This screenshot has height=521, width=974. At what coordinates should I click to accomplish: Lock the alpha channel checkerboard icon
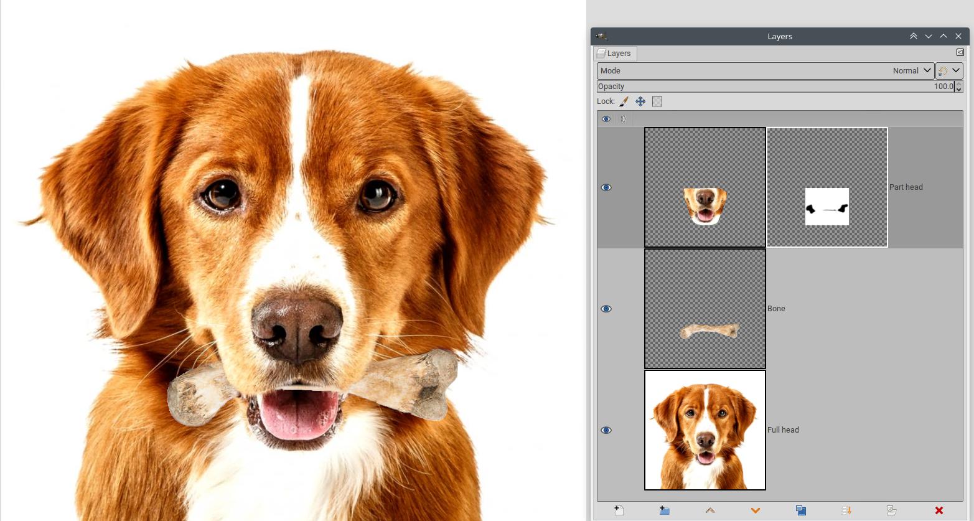(x=657, y=101)
